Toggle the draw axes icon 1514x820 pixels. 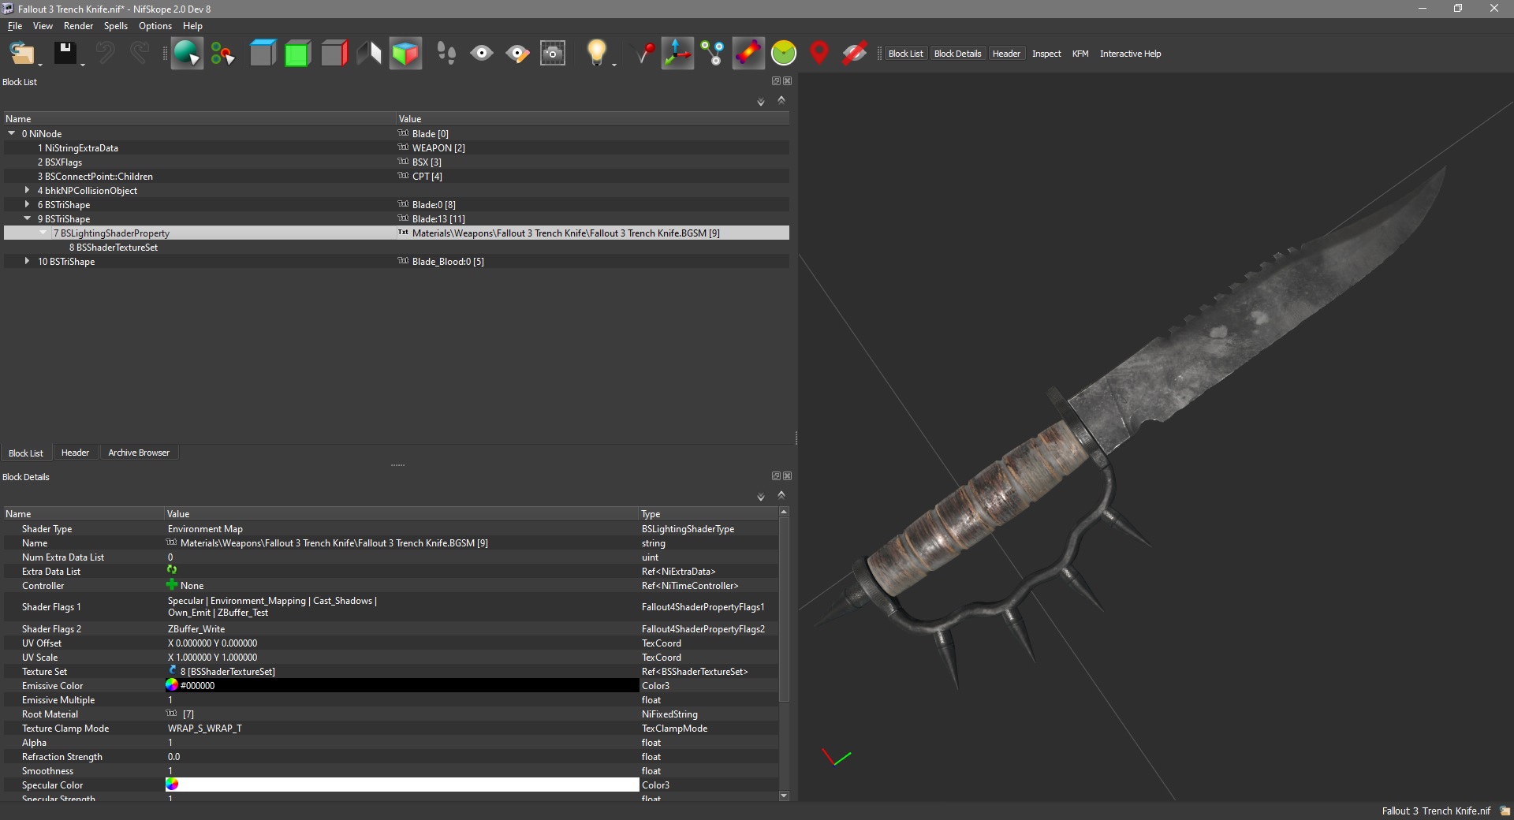pyautogui.click(x=677, y=54)
